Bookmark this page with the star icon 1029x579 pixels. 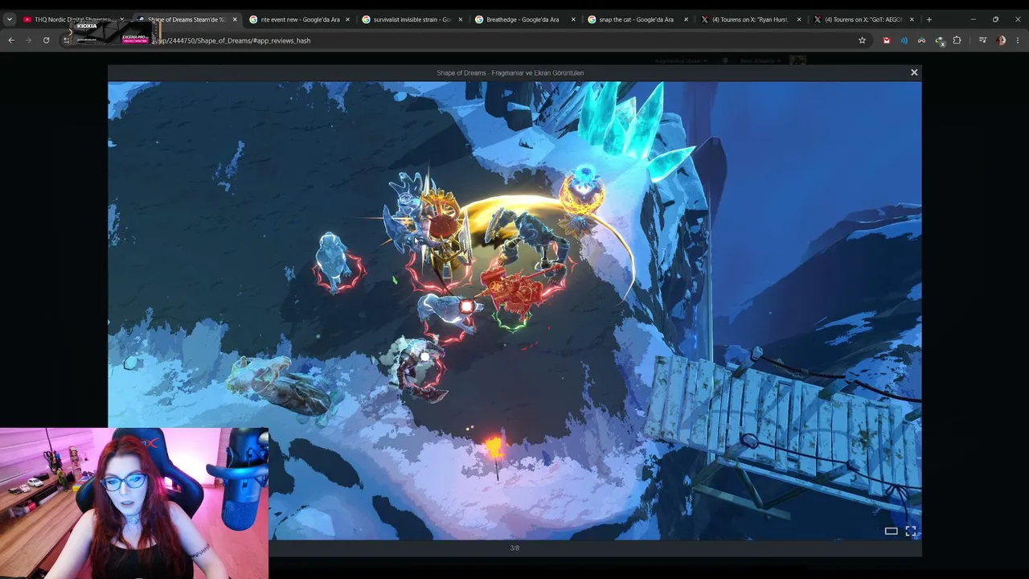(862, 40)
